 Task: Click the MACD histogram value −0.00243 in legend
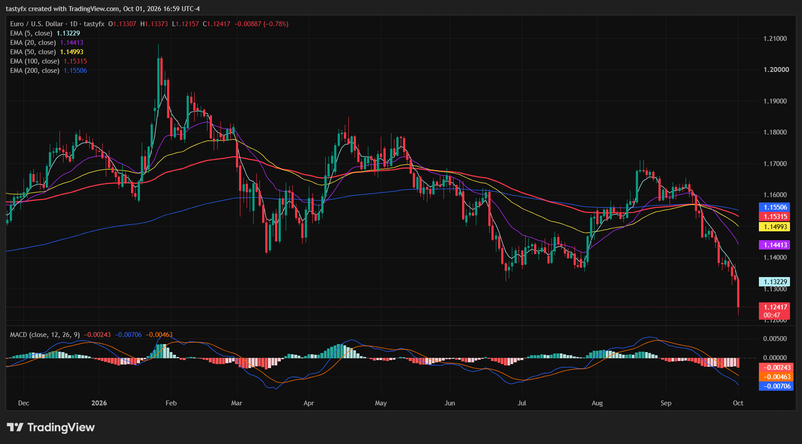point(97,335)
